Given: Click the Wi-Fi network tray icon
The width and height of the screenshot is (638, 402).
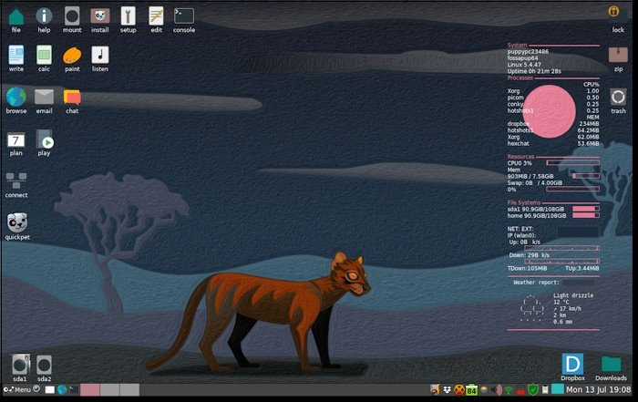Looking at the screenshot, I should click(x=509, y=390).
